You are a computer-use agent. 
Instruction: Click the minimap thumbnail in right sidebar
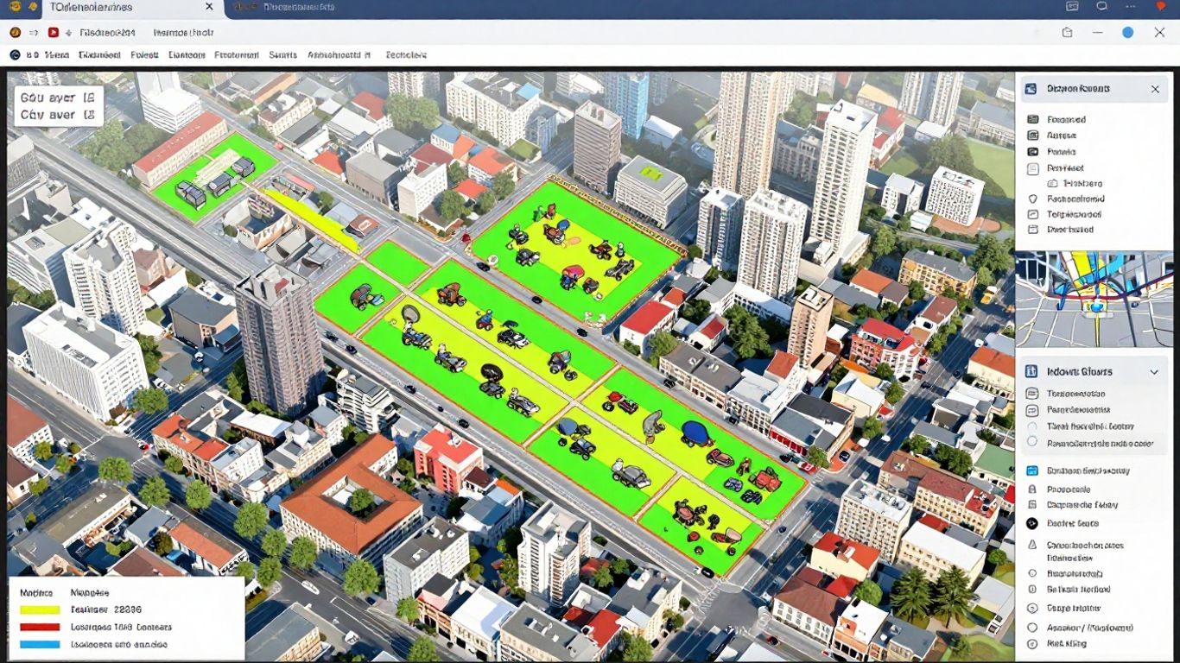tap(1094, 300)
